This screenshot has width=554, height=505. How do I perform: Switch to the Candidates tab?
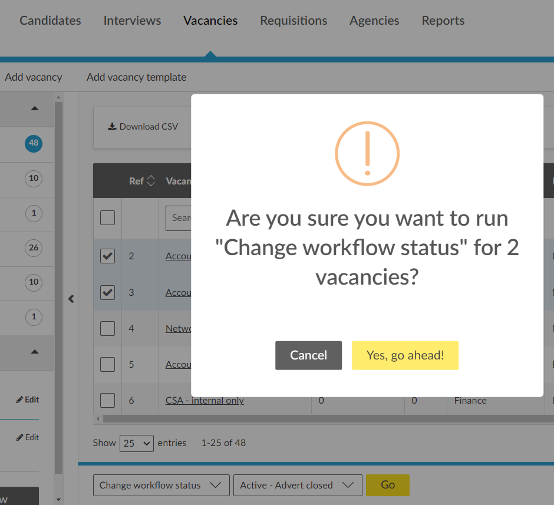tap(51, 21)
